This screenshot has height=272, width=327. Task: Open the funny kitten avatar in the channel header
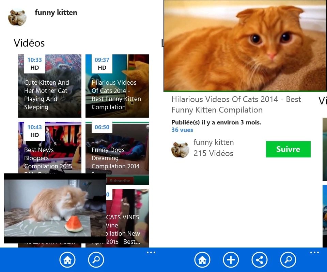pyautogui.click(x=17, y=17)
